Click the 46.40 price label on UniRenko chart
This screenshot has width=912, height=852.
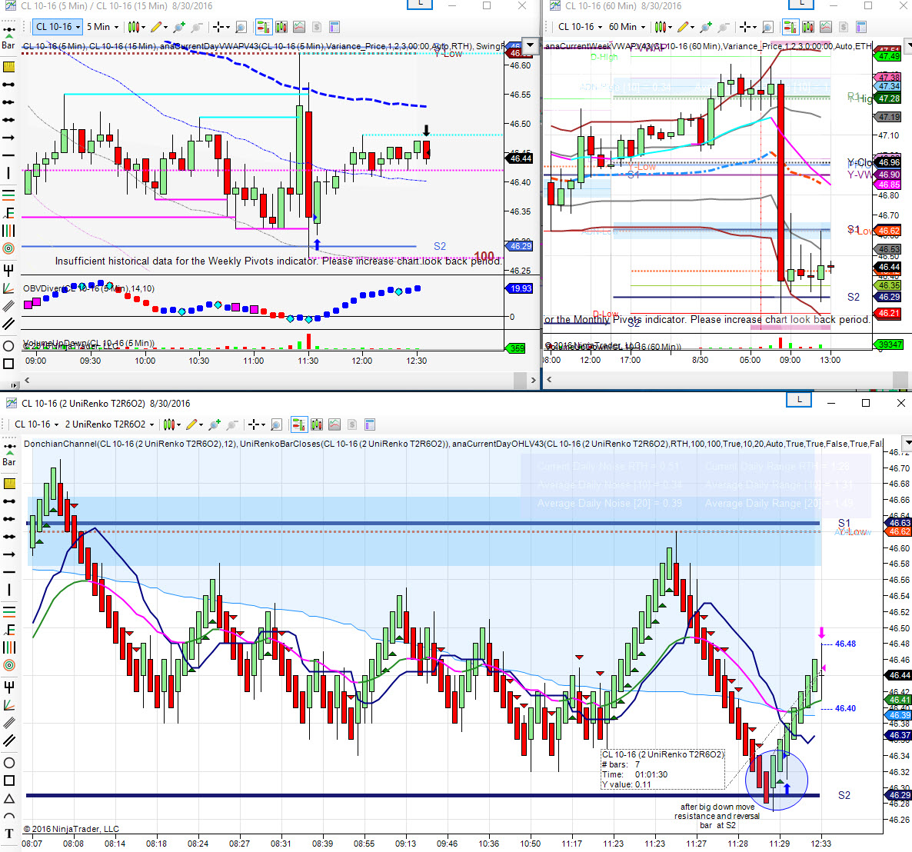845,708
